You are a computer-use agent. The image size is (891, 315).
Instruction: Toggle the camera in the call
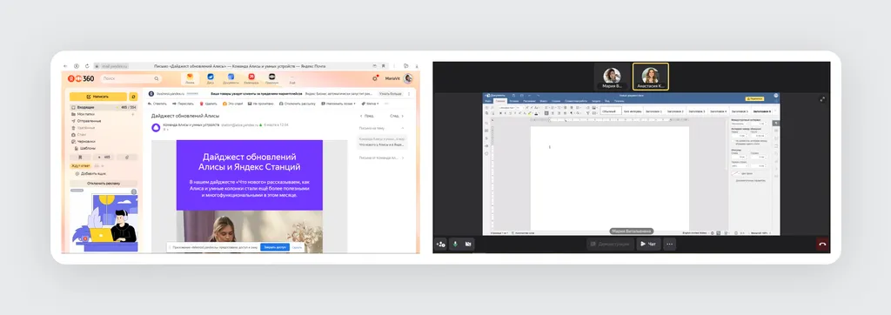[x=468, y=244]
